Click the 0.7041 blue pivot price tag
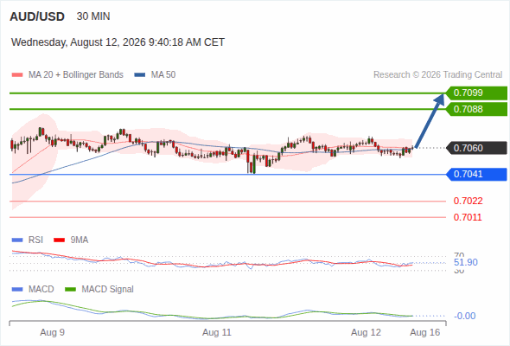Image resolution: width=510 pixels, height=346 pixels. click(476, 174)
